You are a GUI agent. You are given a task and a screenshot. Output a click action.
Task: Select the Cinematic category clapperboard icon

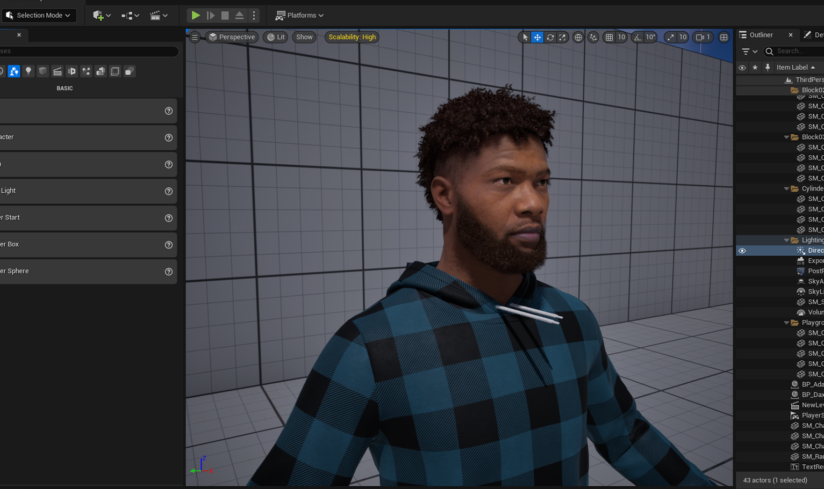click(58, 71)
